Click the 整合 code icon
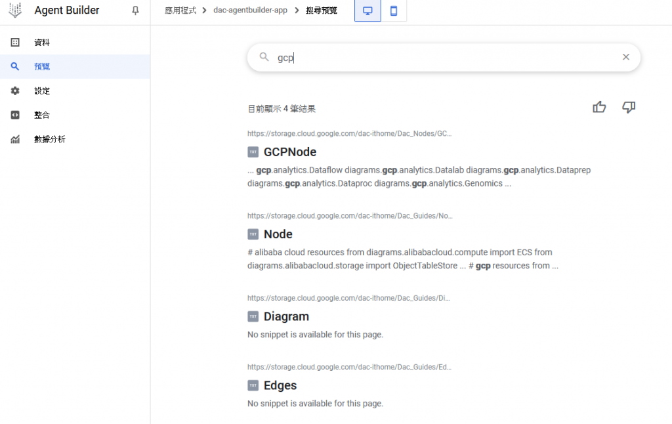672x424 pixels. [x=15, y=115]
